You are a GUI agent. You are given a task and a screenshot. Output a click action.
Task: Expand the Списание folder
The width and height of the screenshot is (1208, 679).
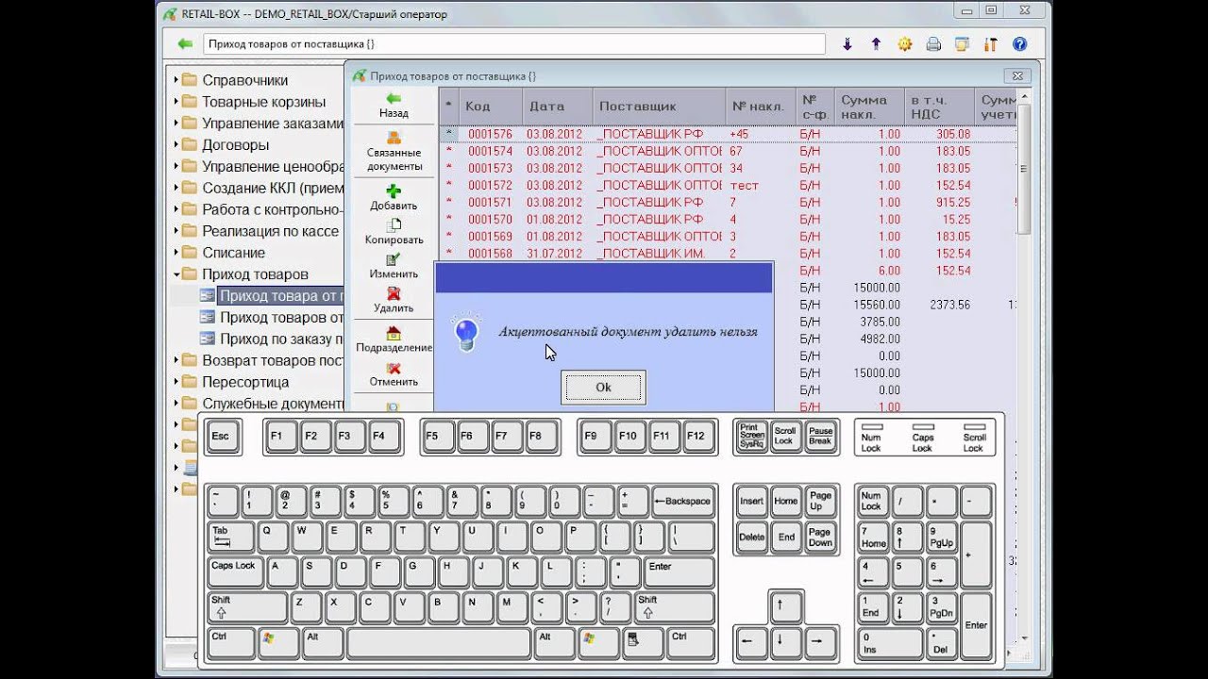click(x=176, y=253)
